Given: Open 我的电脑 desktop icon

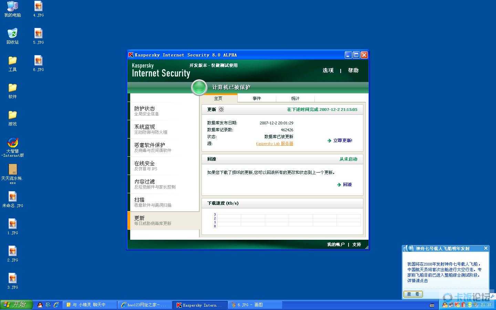Looking at the screenshot, I should tap(12, 9).
